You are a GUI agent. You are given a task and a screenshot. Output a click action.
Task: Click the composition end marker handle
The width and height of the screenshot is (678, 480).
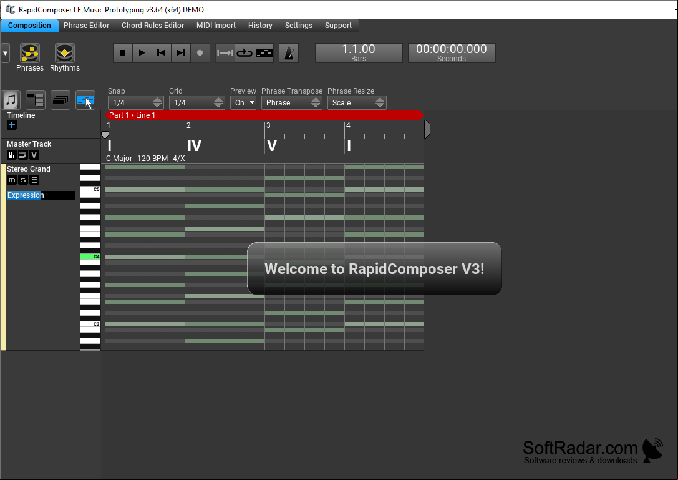click(427, 129)
